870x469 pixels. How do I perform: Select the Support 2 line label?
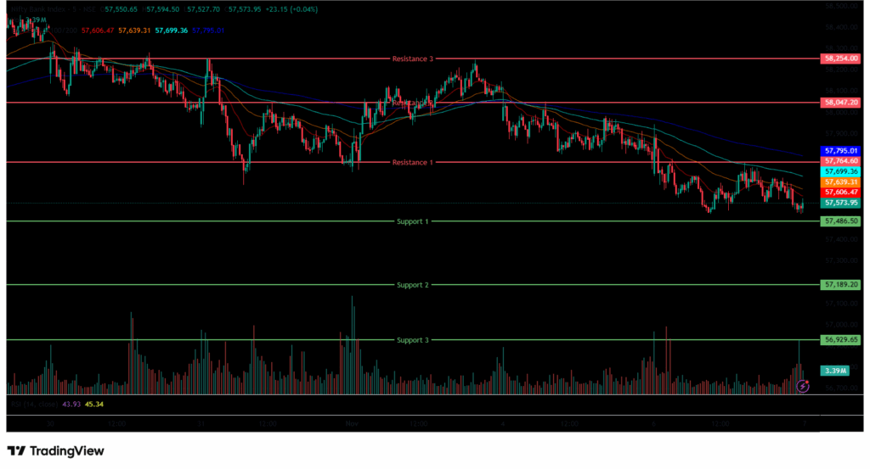tap(413, 285)
